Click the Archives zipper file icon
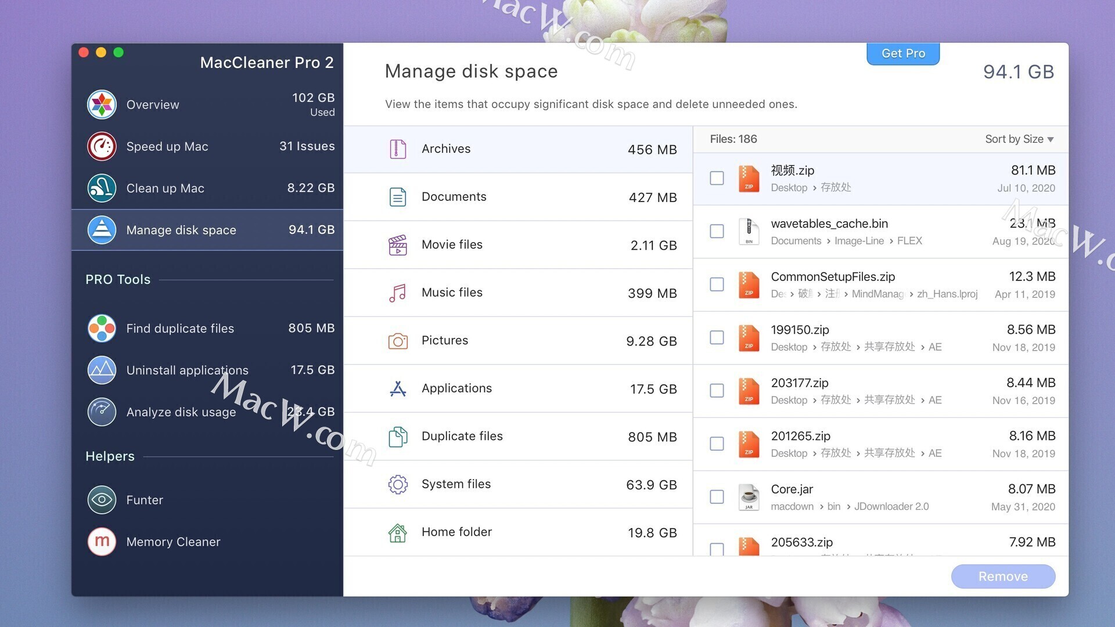 (398, 149)
